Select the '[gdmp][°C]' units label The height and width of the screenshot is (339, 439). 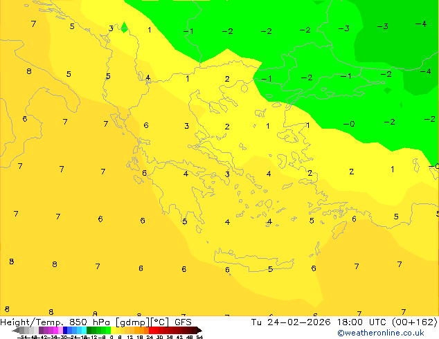[142, 322]
